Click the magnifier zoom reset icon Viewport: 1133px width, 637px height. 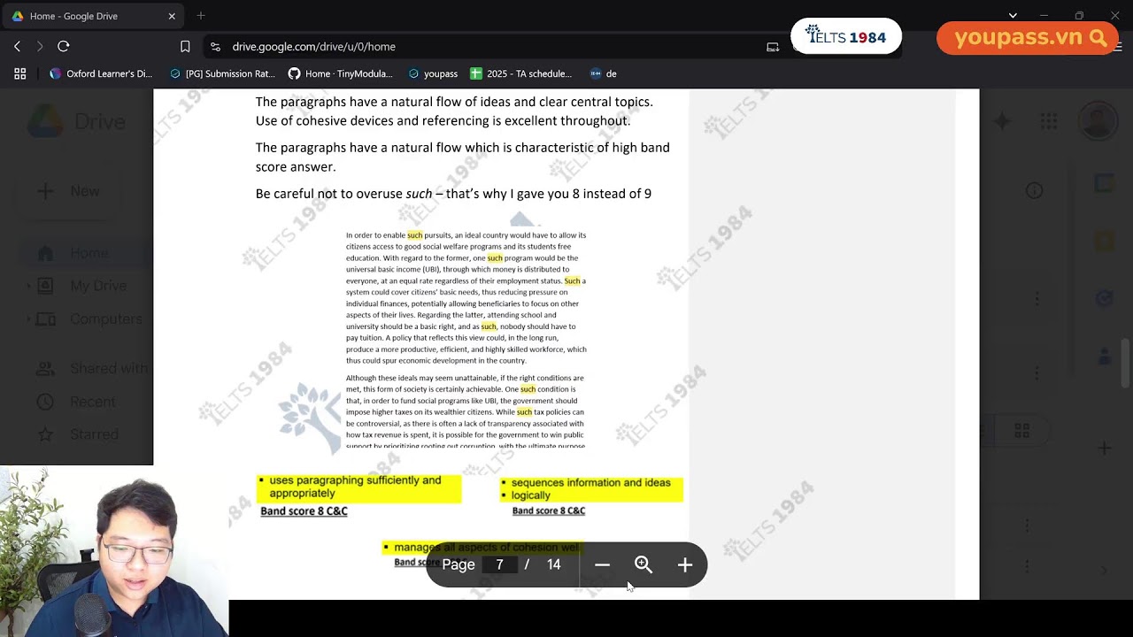click(x=644, y=564)
